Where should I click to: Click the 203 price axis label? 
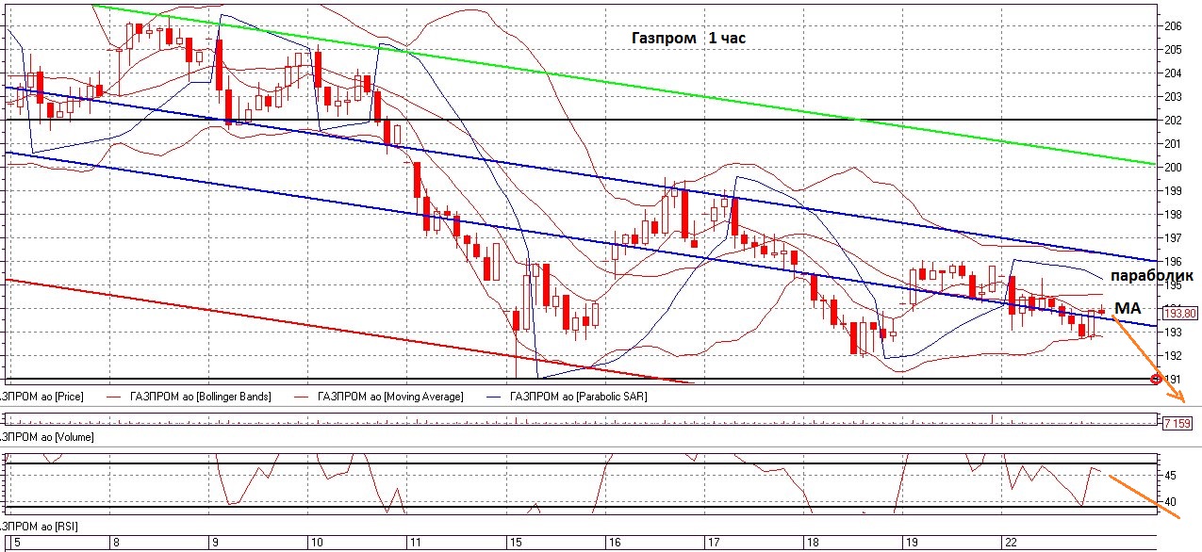click(x=1173, y=96)
